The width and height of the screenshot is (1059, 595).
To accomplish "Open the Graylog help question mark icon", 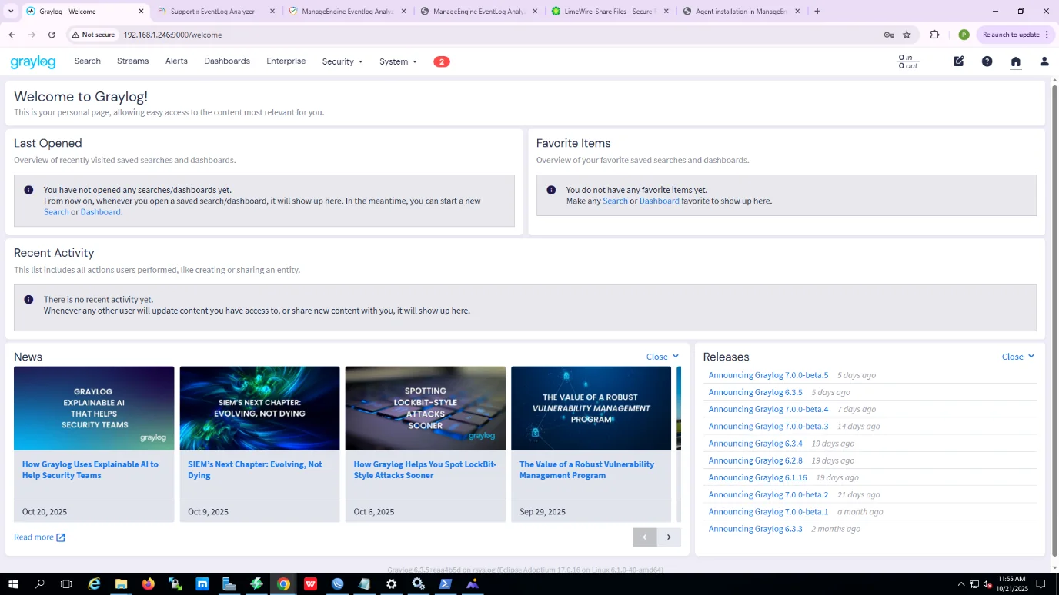I will coord(987,61).
